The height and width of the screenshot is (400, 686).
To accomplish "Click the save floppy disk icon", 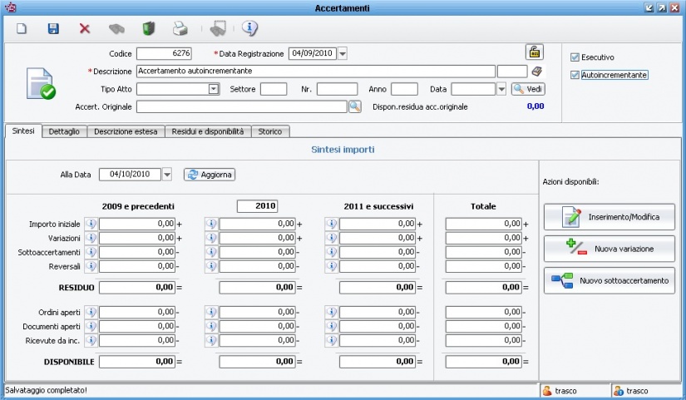I will point(53,28).
